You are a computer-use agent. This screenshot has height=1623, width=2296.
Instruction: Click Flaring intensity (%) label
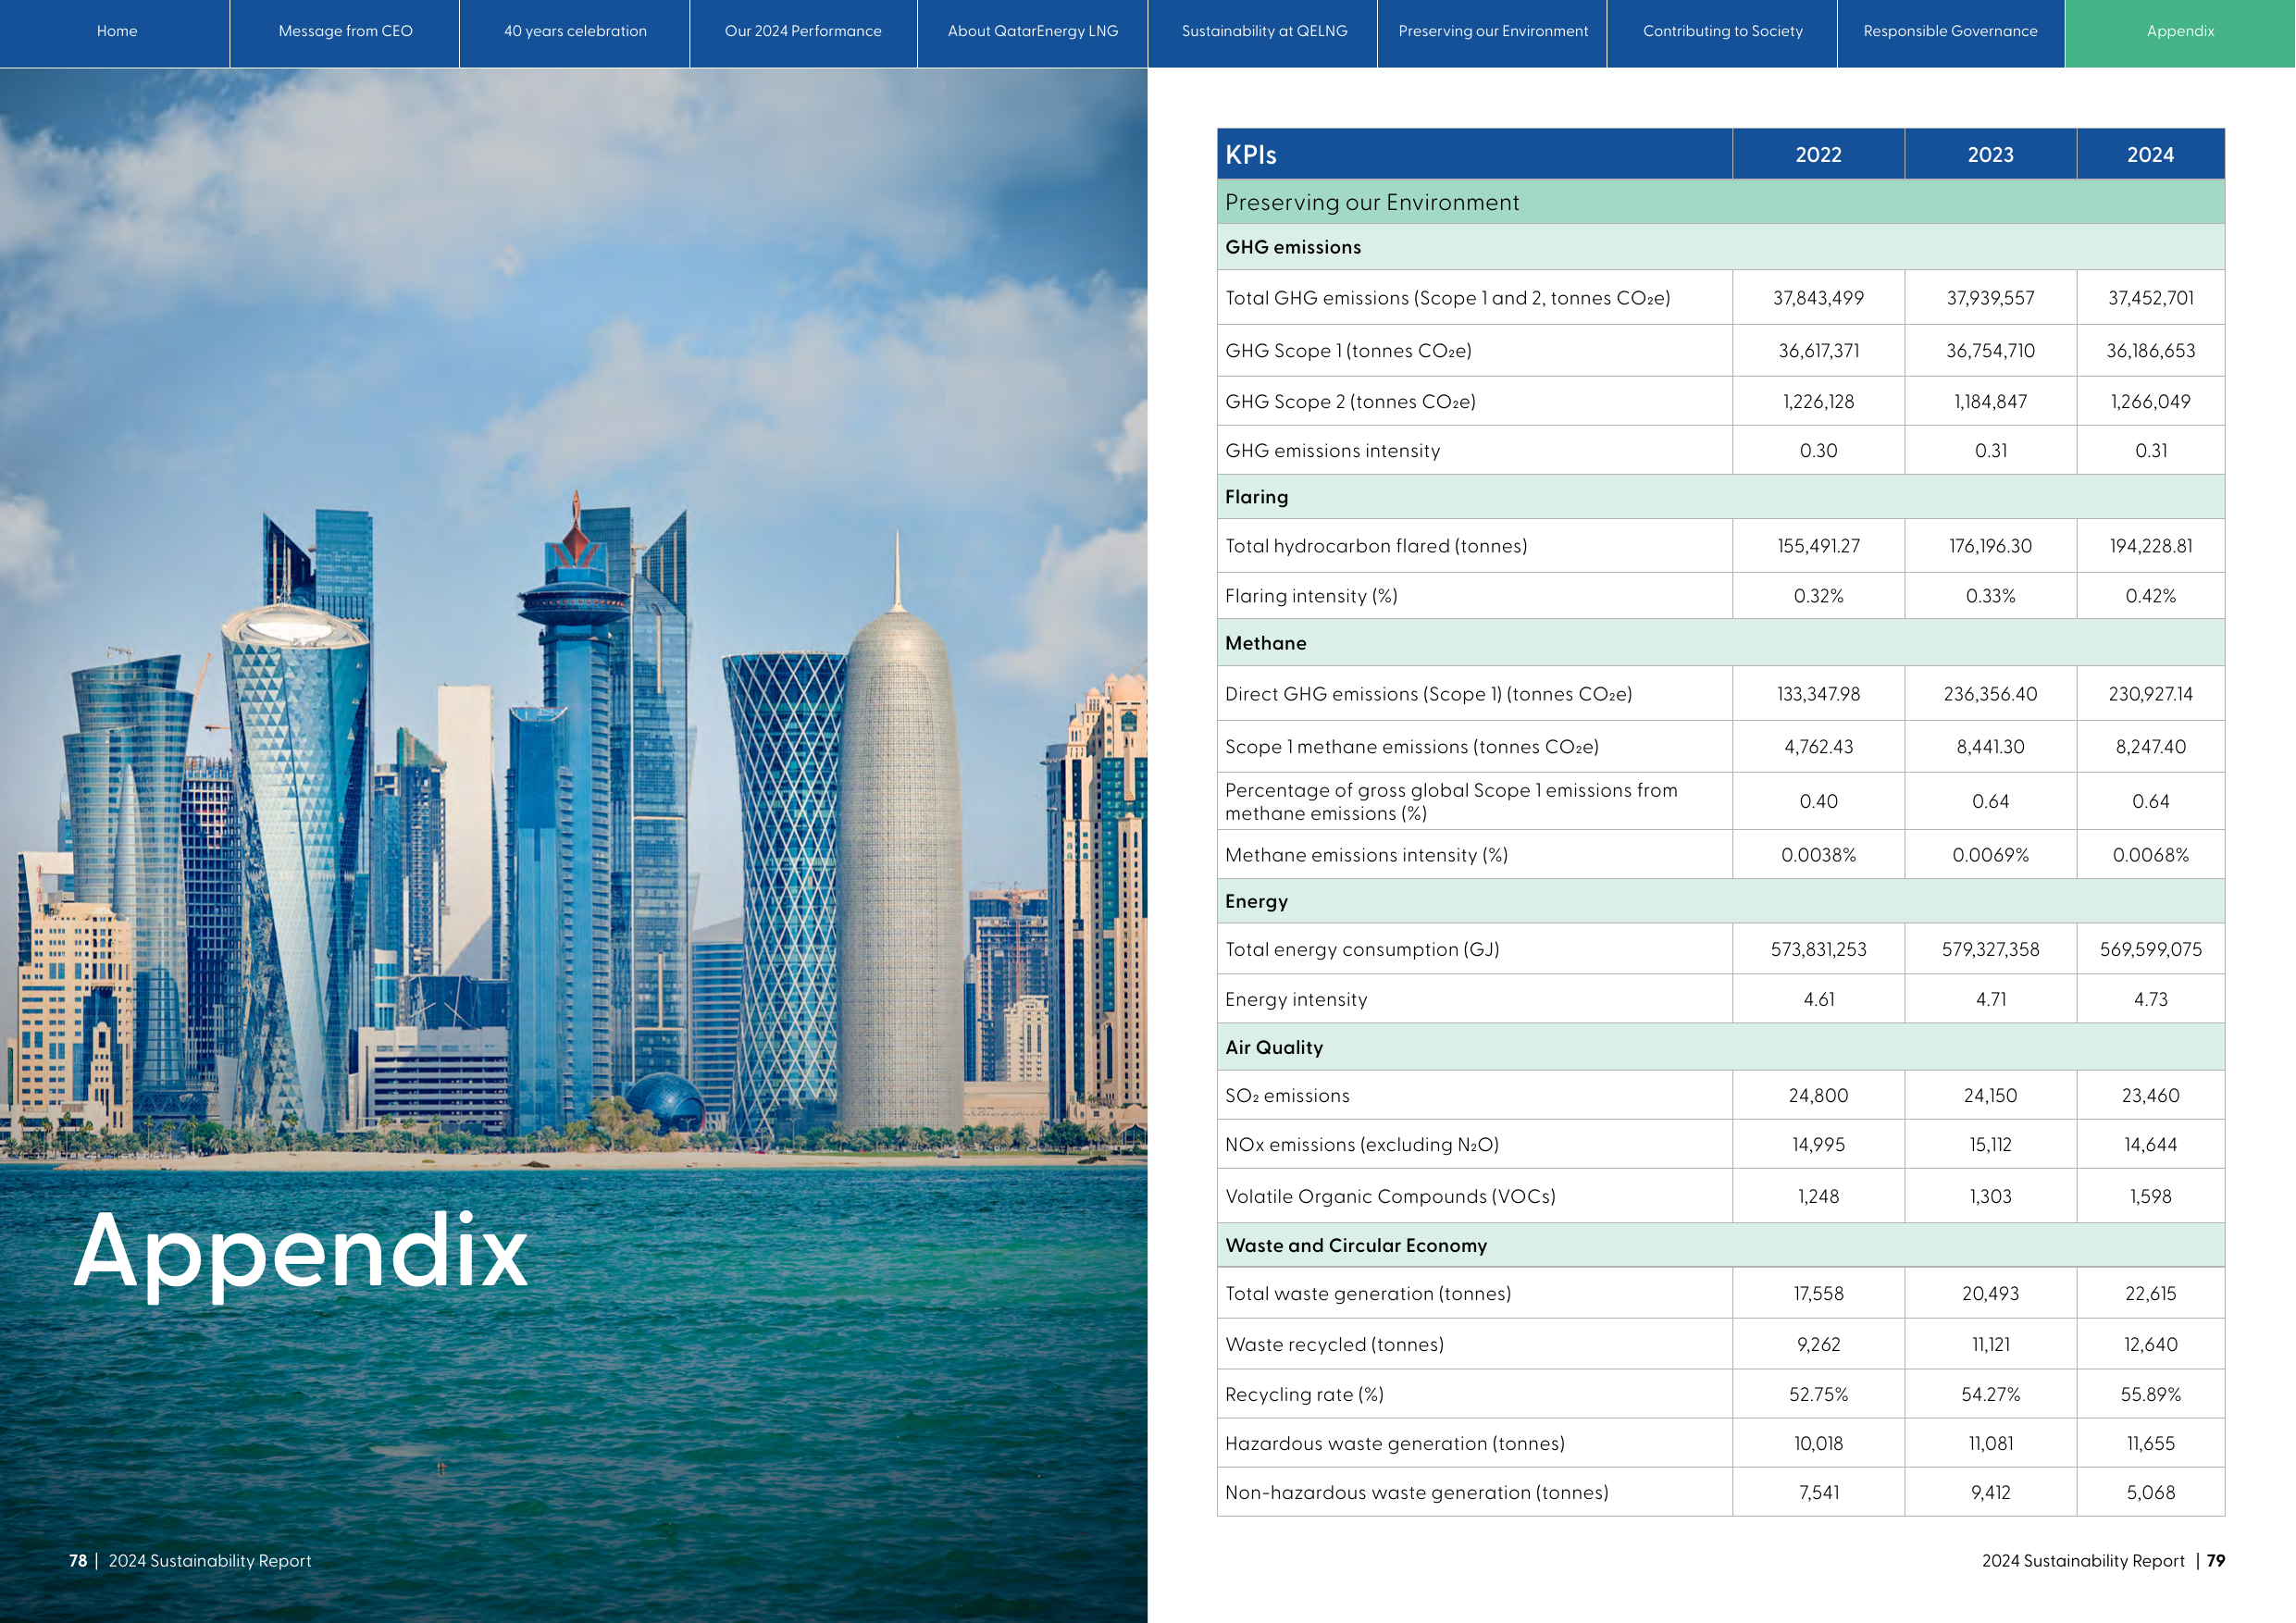tap(1311, 596)
